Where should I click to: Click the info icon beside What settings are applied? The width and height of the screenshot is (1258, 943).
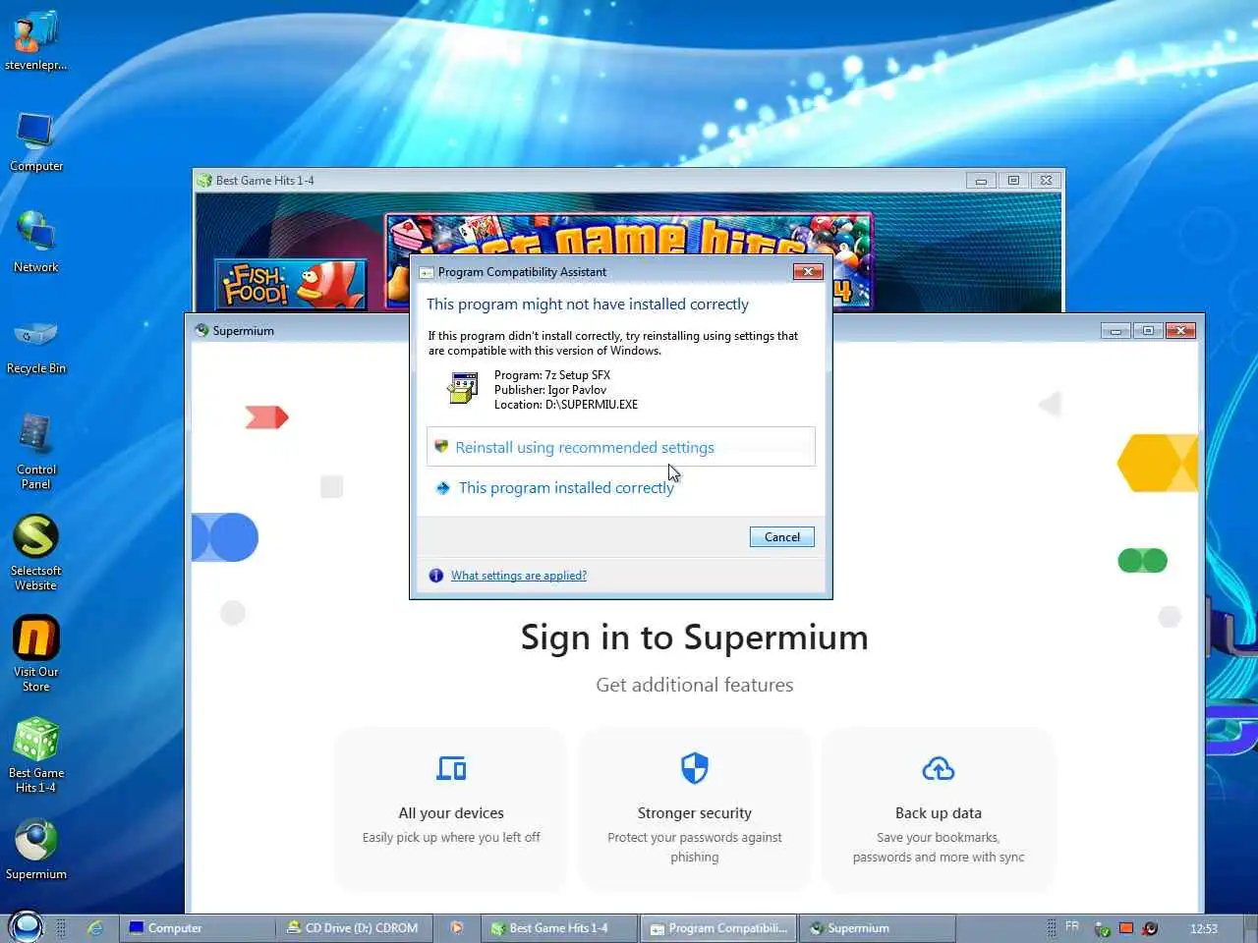(x=436, y=576)
